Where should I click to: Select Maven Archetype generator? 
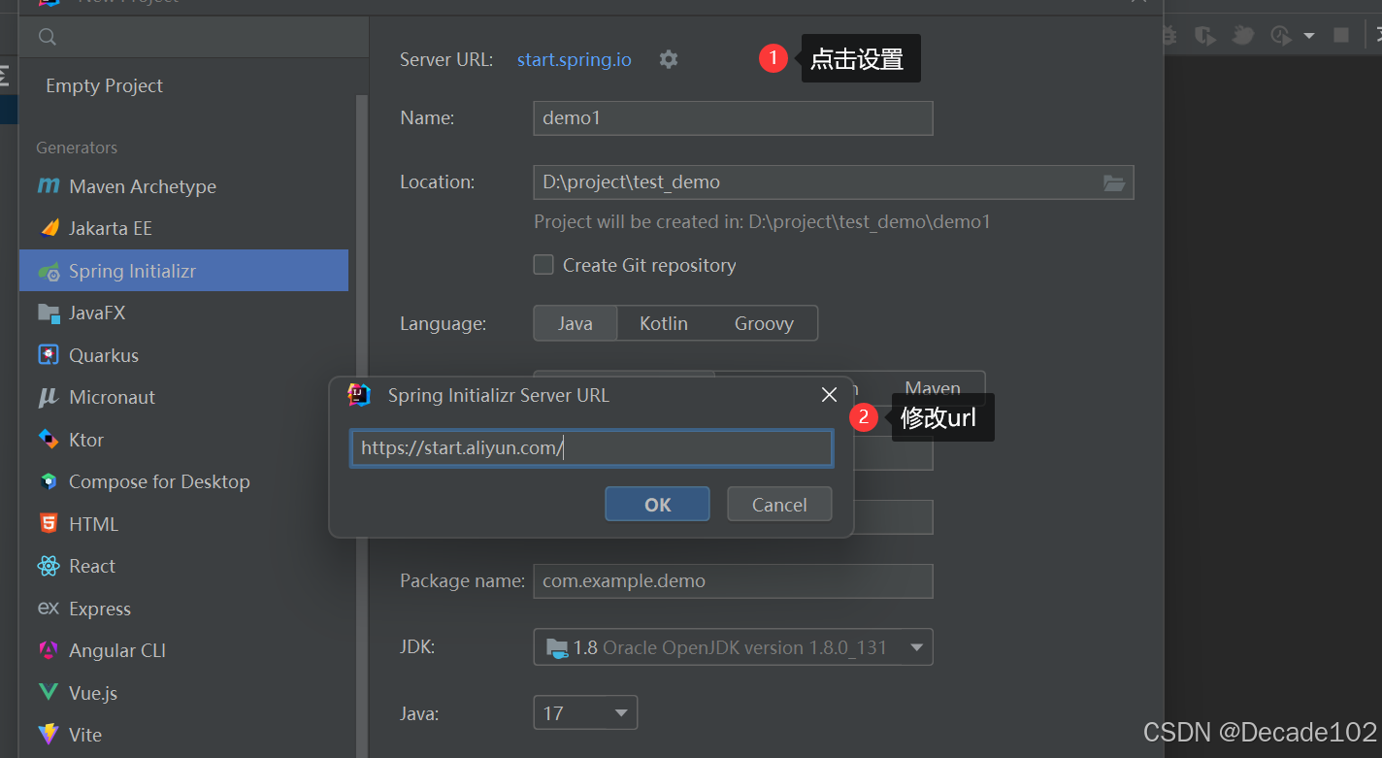click(x=183, y=186)
